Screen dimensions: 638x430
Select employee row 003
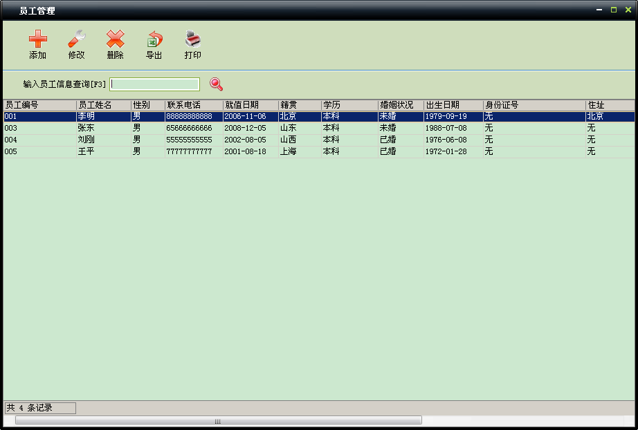(319, 128)
